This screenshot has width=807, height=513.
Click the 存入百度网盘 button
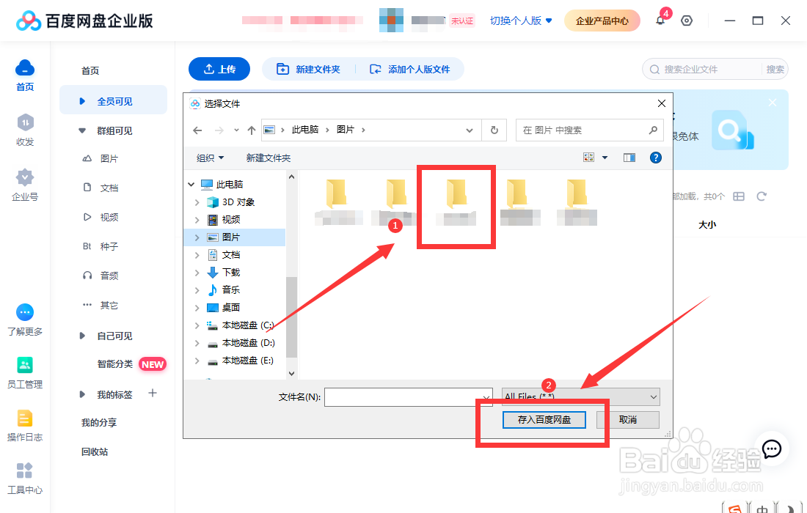(x=544, y=420)
